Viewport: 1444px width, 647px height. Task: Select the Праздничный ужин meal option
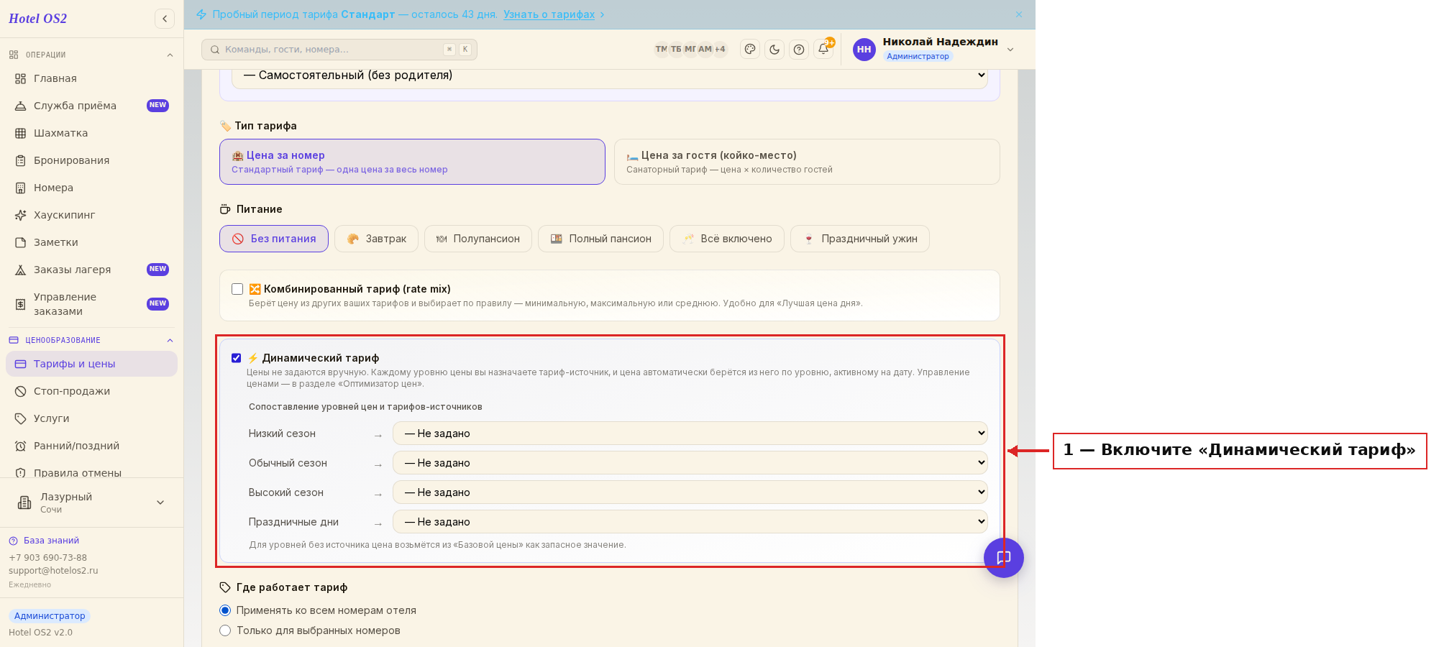pyautogui.click(x=860, y=239)
